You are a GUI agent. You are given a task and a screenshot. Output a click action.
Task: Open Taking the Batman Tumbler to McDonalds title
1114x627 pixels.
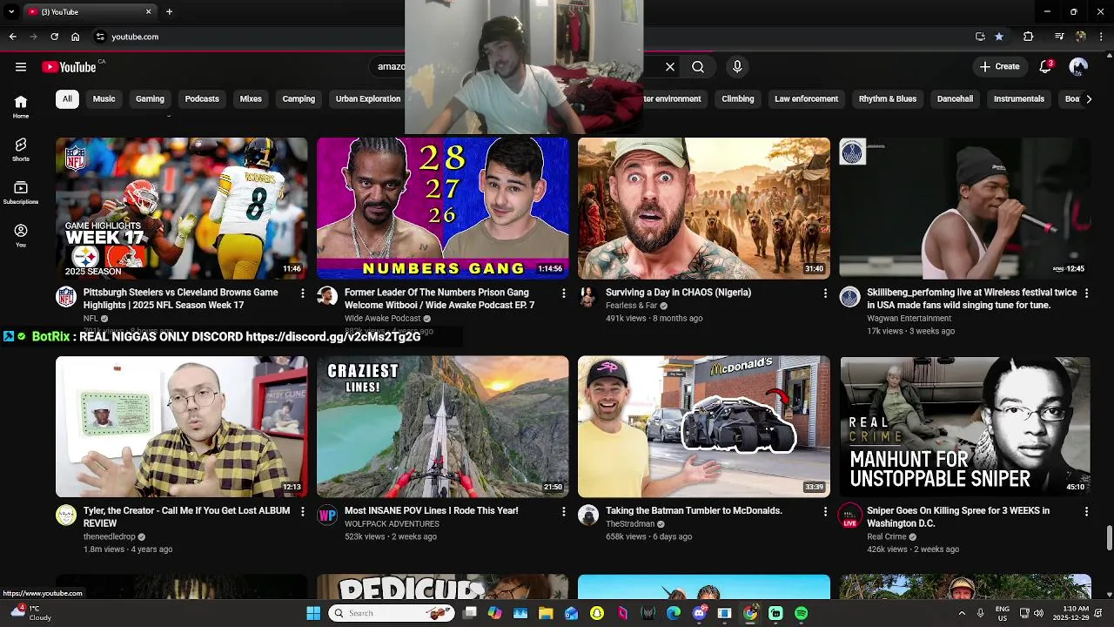pos(694,511)
